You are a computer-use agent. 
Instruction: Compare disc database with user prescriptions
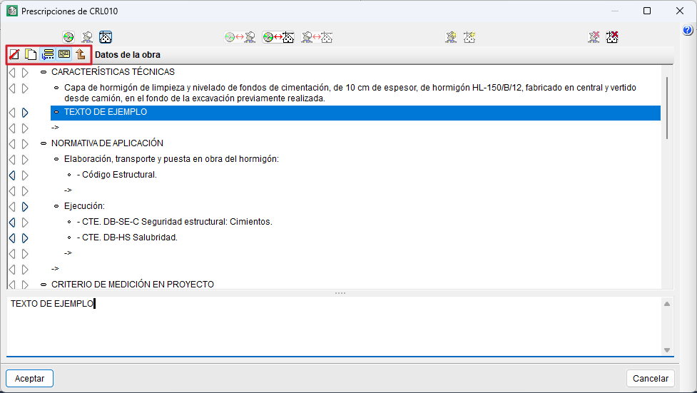point(240,37)
